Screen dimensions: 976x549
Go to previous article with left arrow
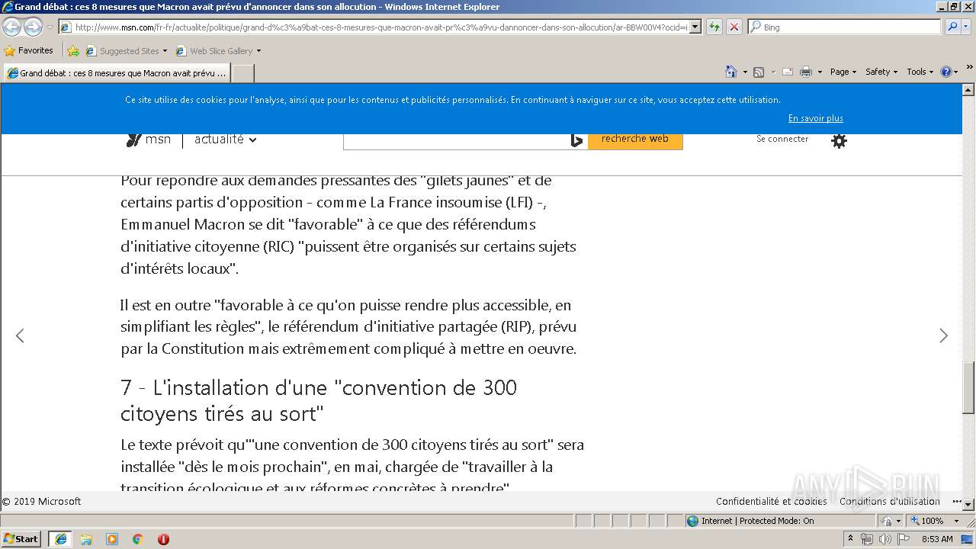coord(20,335)
